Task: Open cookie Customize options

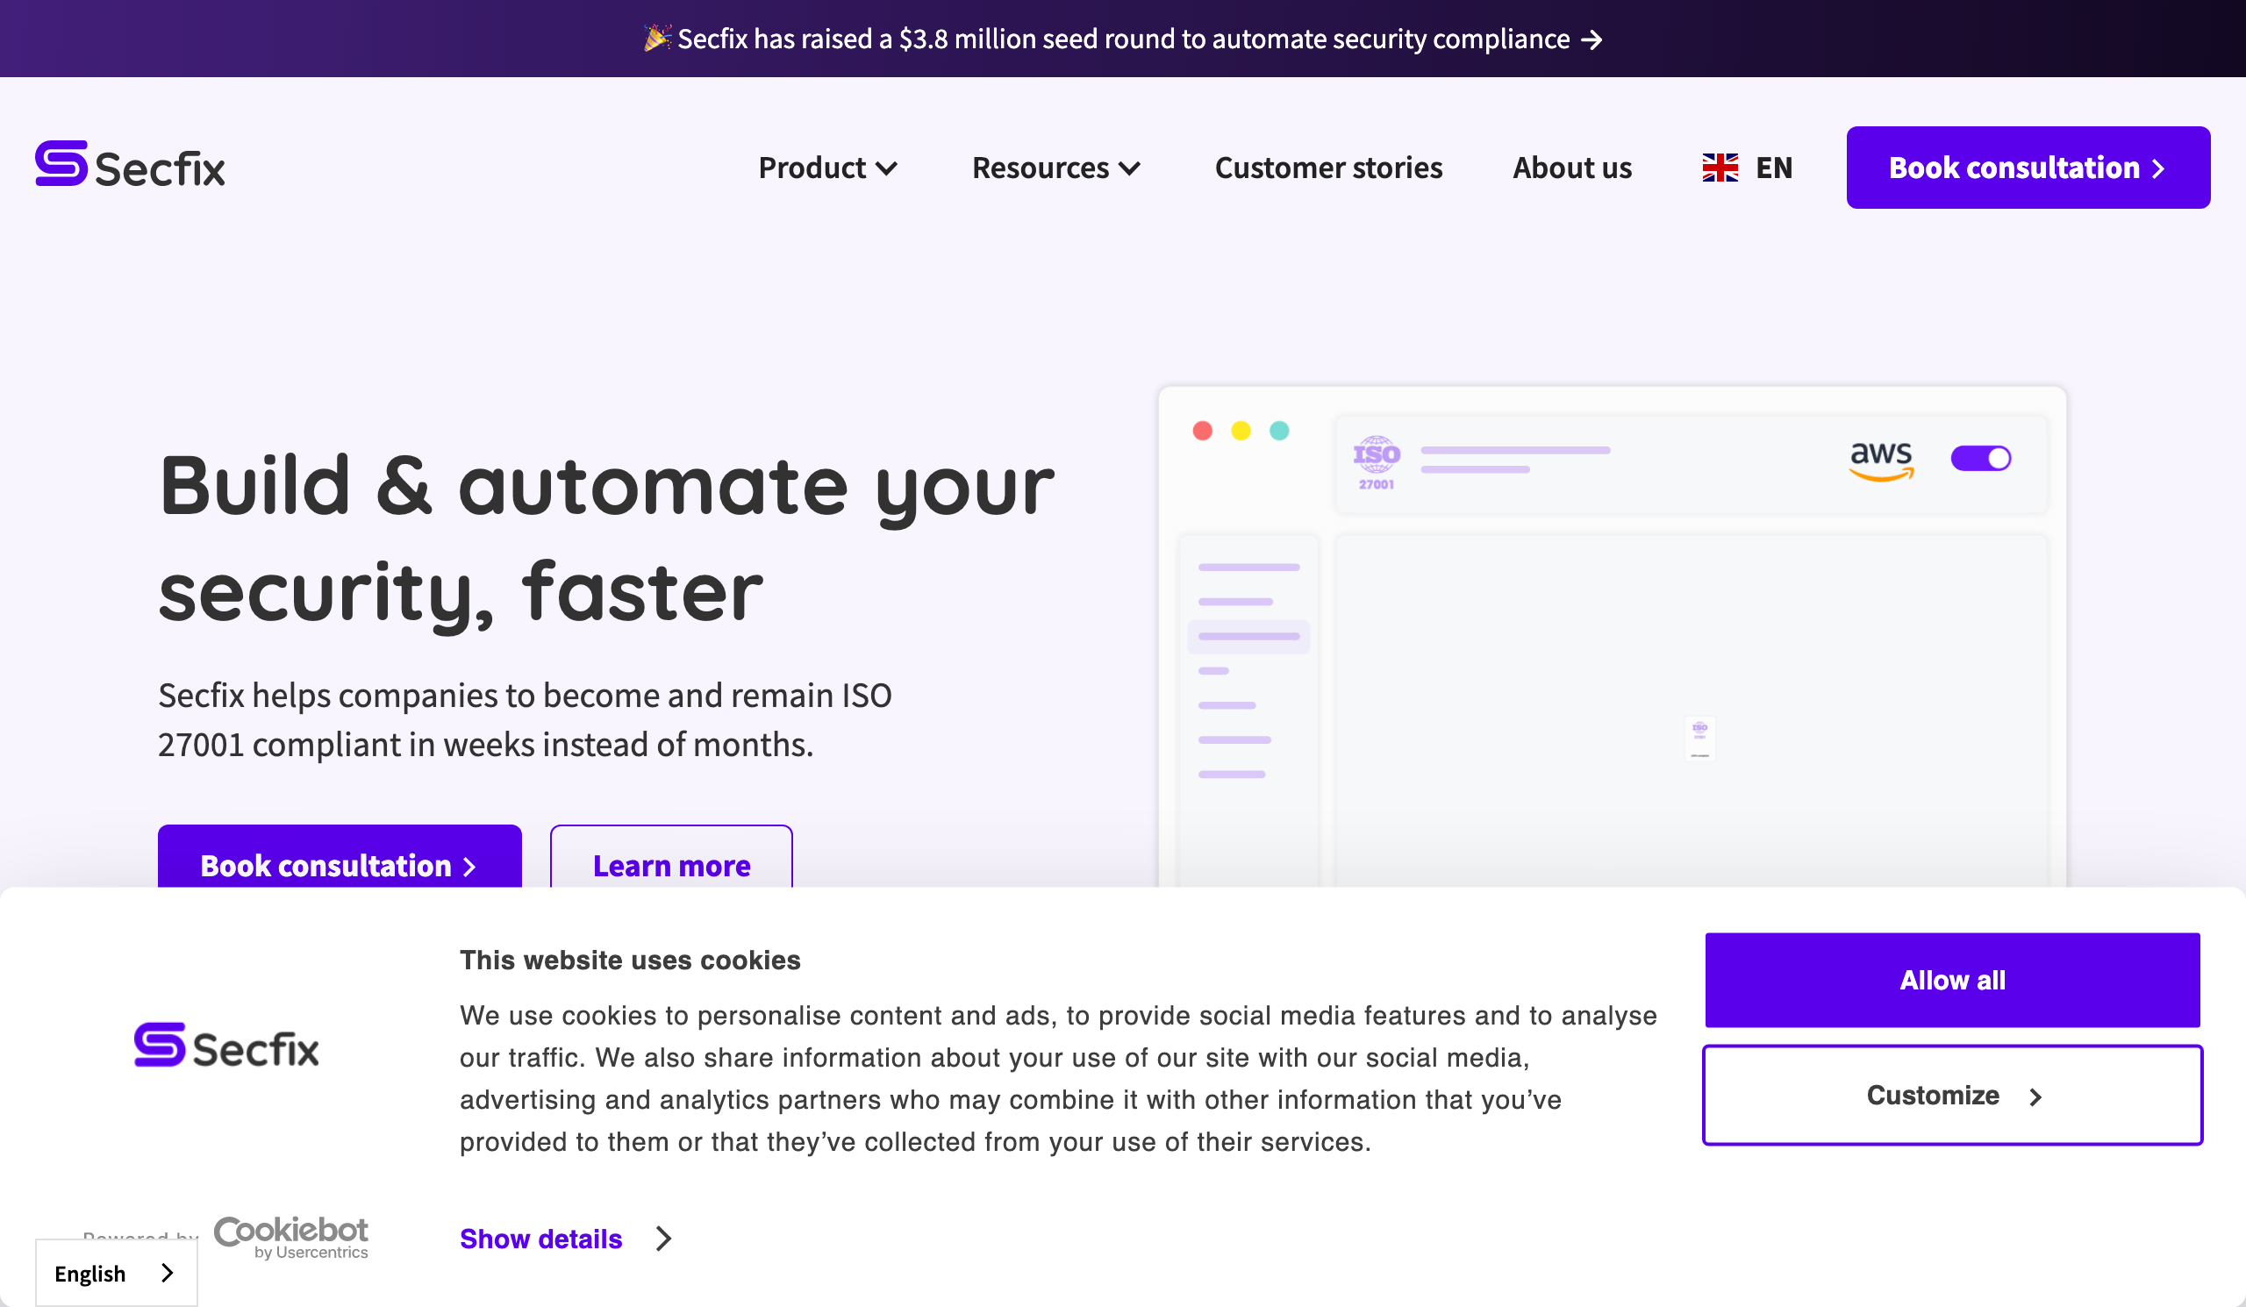Action: point(1952,1095)
